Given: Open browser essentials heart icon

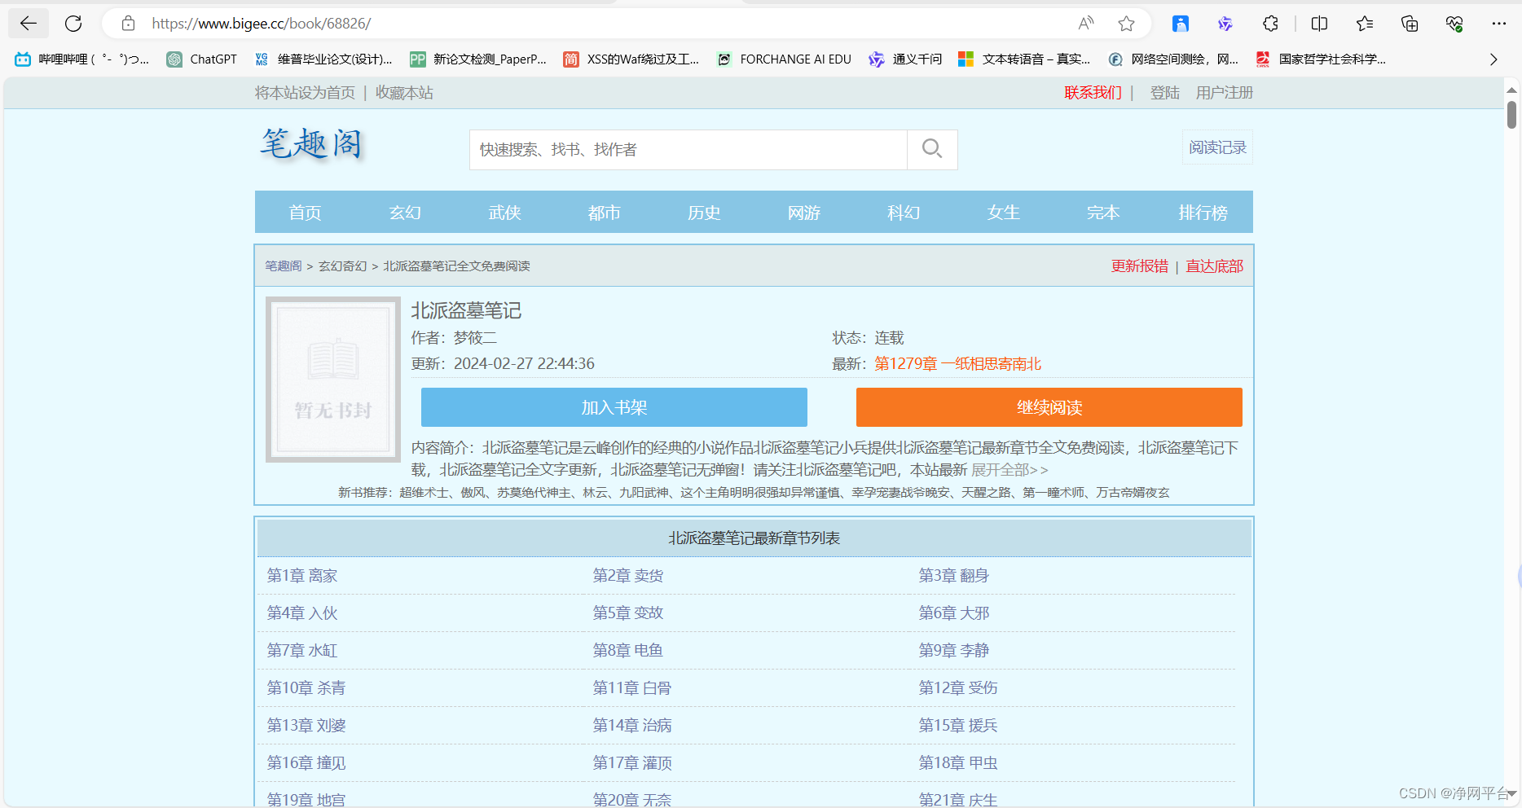Looking at the screenshot, I should [1454, 24].
